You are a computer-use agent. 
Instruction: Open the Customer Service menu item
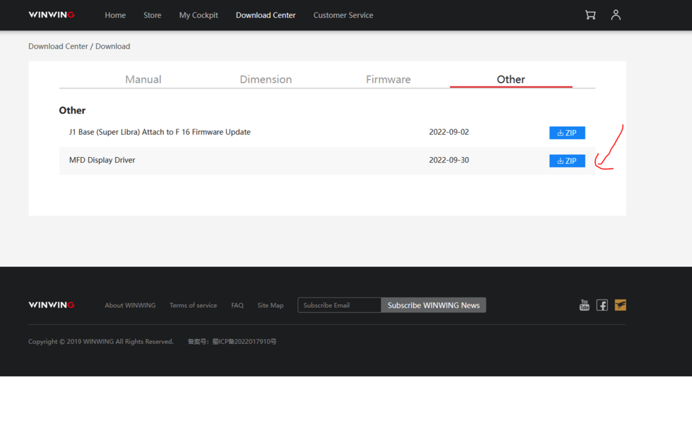343,15
